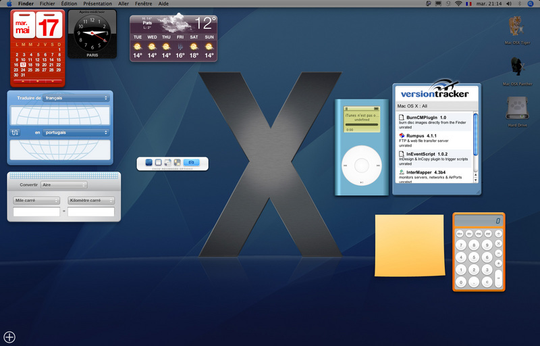Open the Spotlight search icon
This screenshot has width=540, height=346.
531,4
